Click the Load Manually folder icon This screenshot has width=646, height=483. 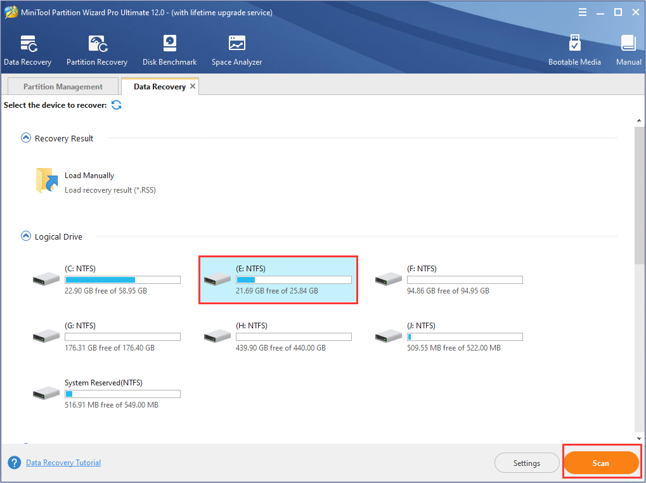coord(46,181)
